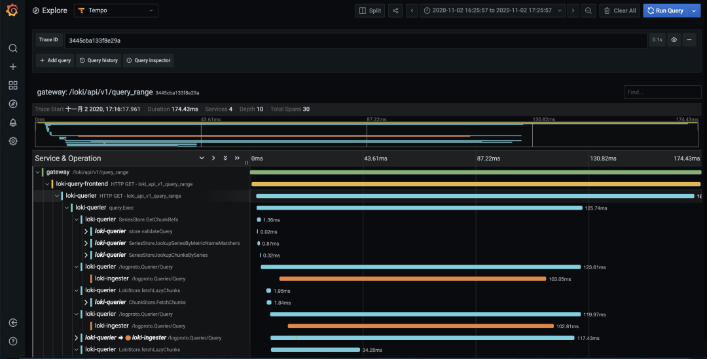Viewport: 707px width, 359px height.
Task: Open the Tempo data source dropdown
Action: pyautogui.click(x=116, y=10)
